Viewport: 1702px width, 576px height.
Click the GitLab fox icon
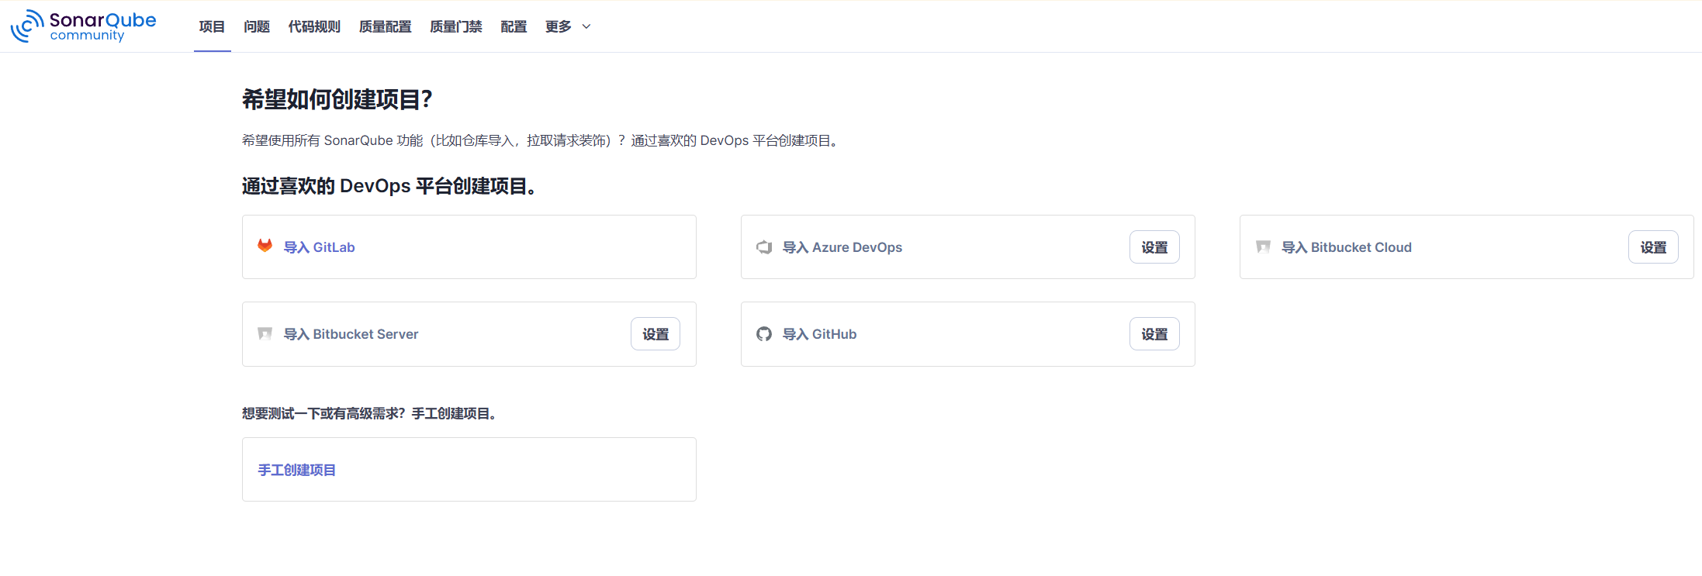pyautogui.click(x=265, y=246)
